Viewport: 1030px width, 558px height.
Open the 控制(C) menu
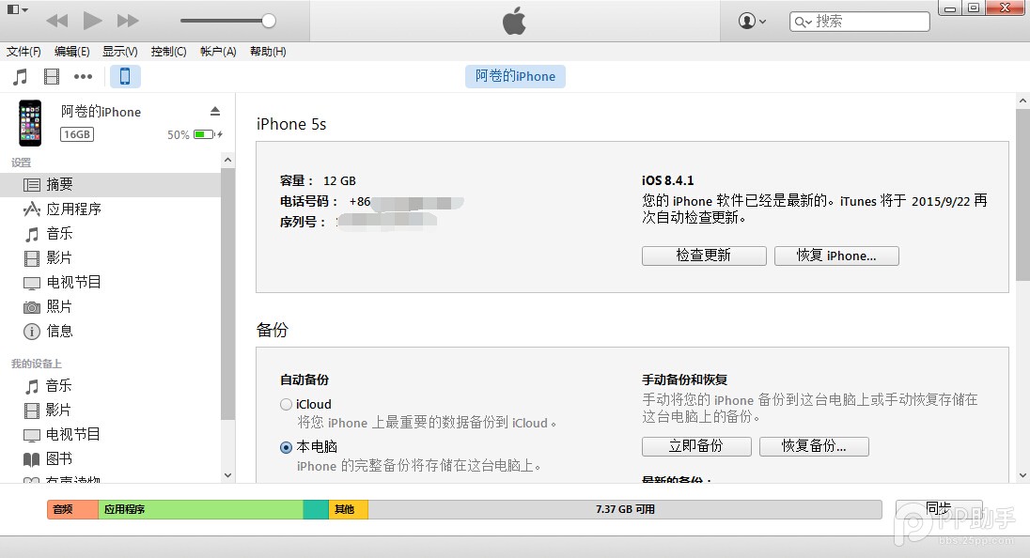tap(168, 52)
